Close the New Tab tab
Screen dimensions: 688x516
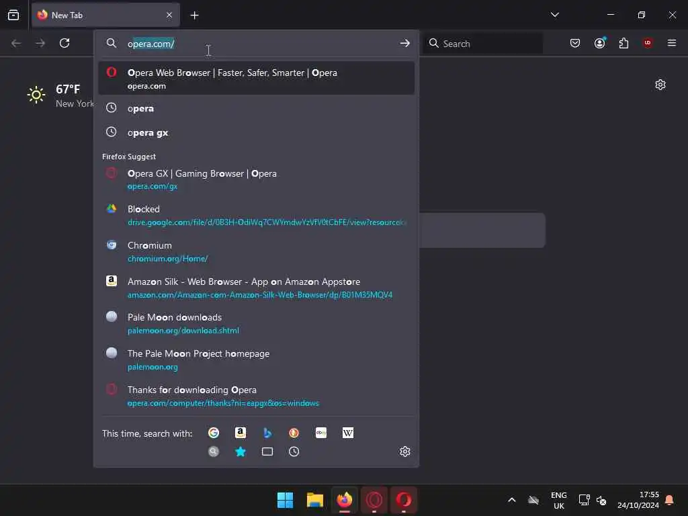pos(169,15)
